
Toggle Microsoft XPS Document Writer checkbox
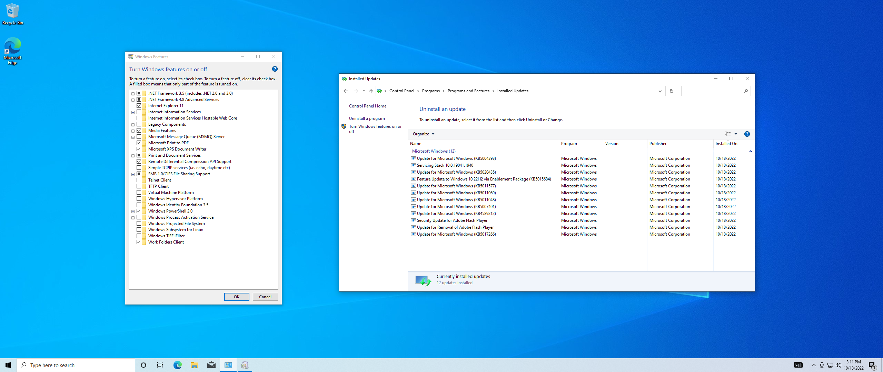pos(139,149)
